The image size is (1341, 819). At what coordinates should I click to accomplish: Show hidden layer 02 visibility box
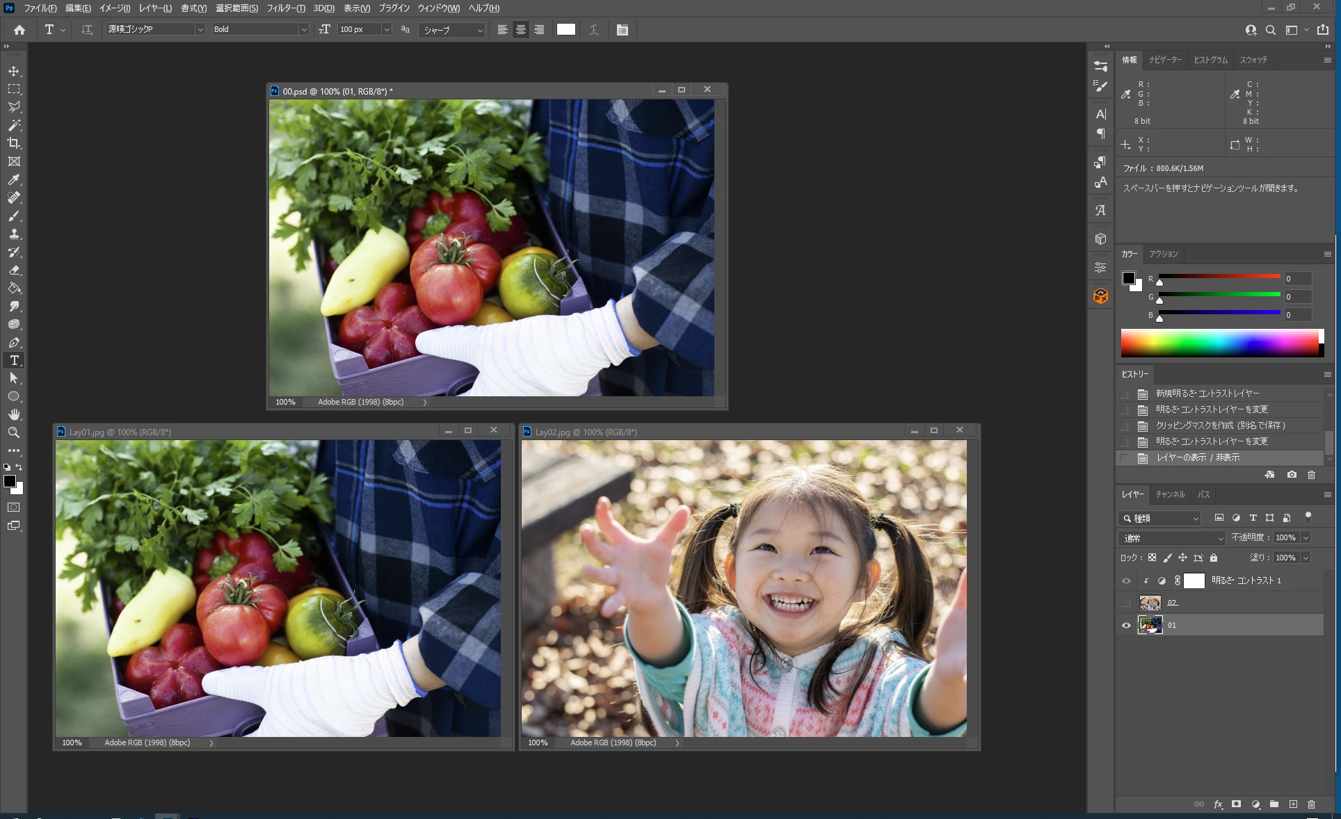tap(1126, 603)
